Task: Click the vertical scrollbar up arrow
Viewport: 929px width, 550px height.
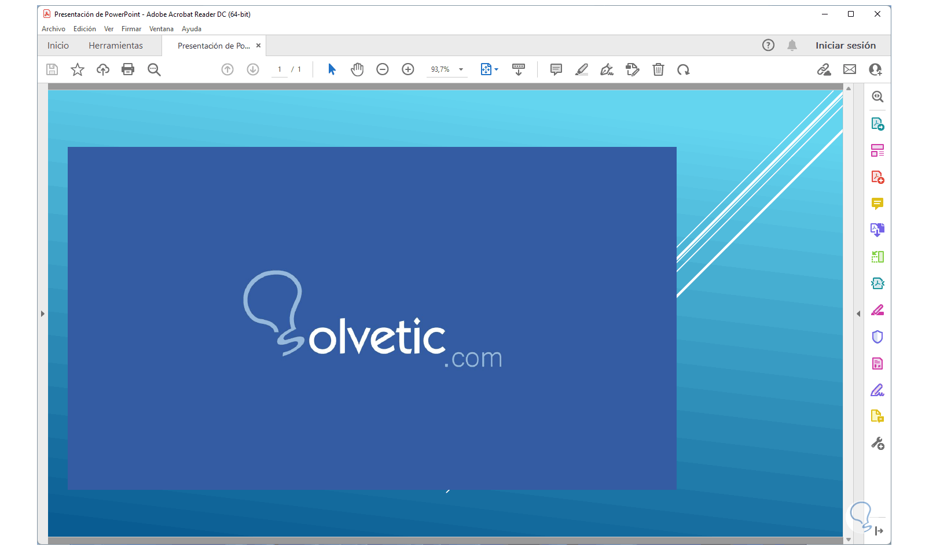Action: tap(849, 88)
